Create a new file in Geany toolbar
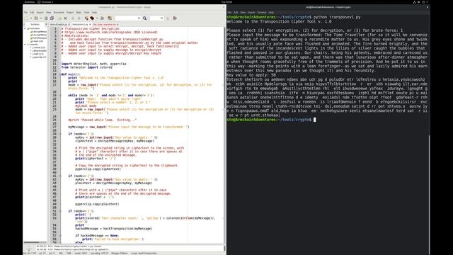This screenshot has height=255, width=453. (x=26, y=18)
